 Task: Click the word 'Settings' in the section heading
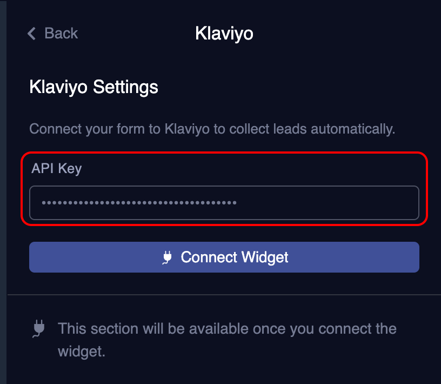[x=125, y=87]
